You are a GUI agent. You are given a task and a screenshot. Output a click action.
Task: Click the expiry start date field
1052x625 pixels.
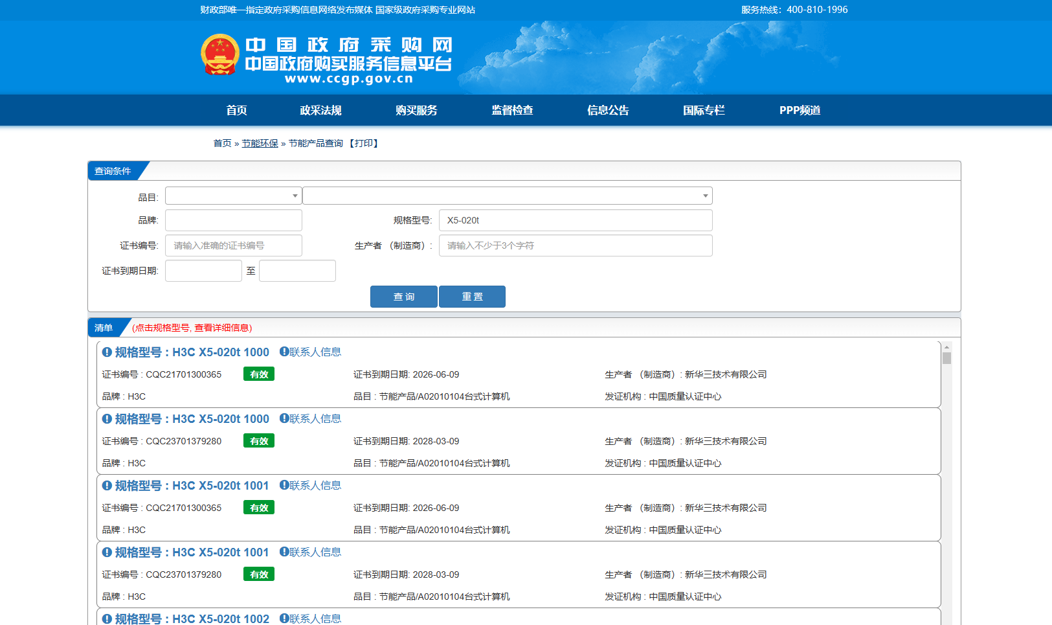[203, 271]
